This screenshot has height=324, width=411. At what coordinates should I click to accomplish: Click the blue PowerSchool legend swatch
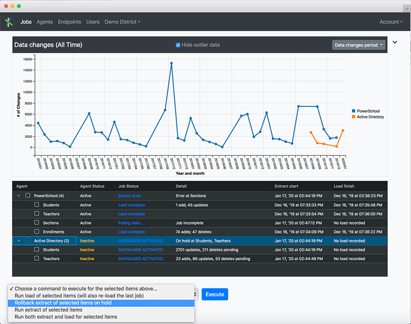[353, 111]
